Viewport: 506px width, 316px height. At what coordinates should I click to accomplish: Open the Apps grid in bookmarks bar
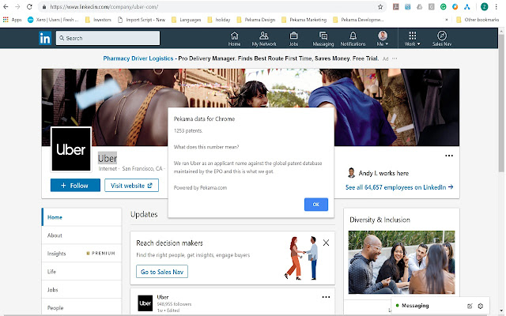tap(12, 20)
